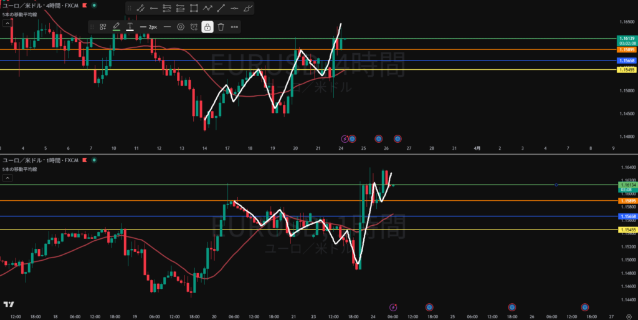Select the polyline path tool
The image size is (638, 320).
(208, 8)
